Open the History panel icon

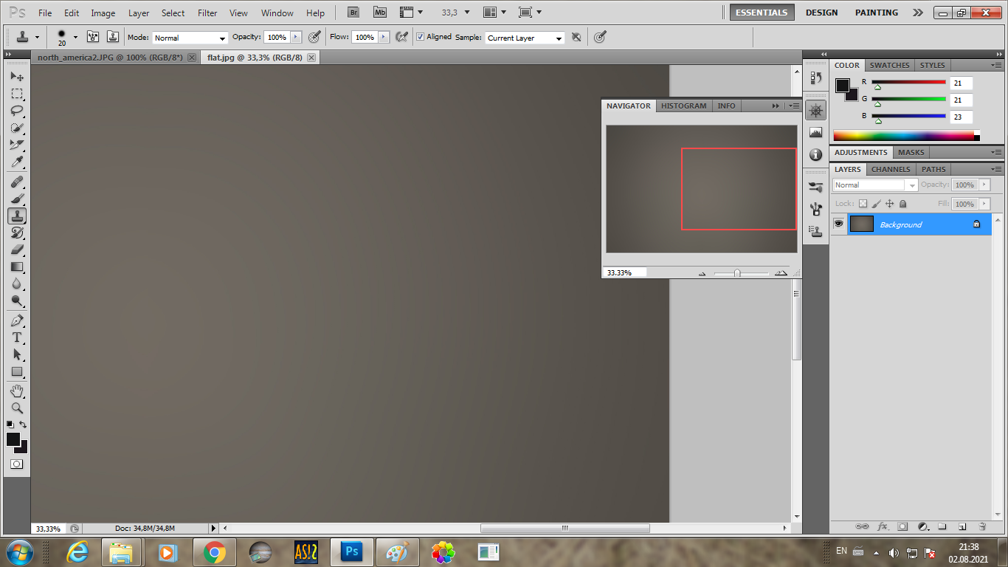(815, 78)
